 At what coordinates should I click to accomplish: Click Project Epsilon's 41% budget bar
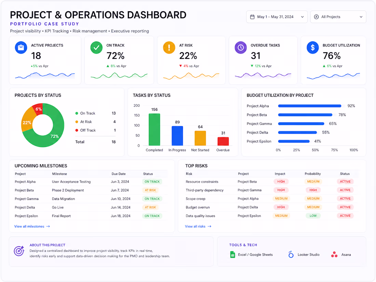294,141
